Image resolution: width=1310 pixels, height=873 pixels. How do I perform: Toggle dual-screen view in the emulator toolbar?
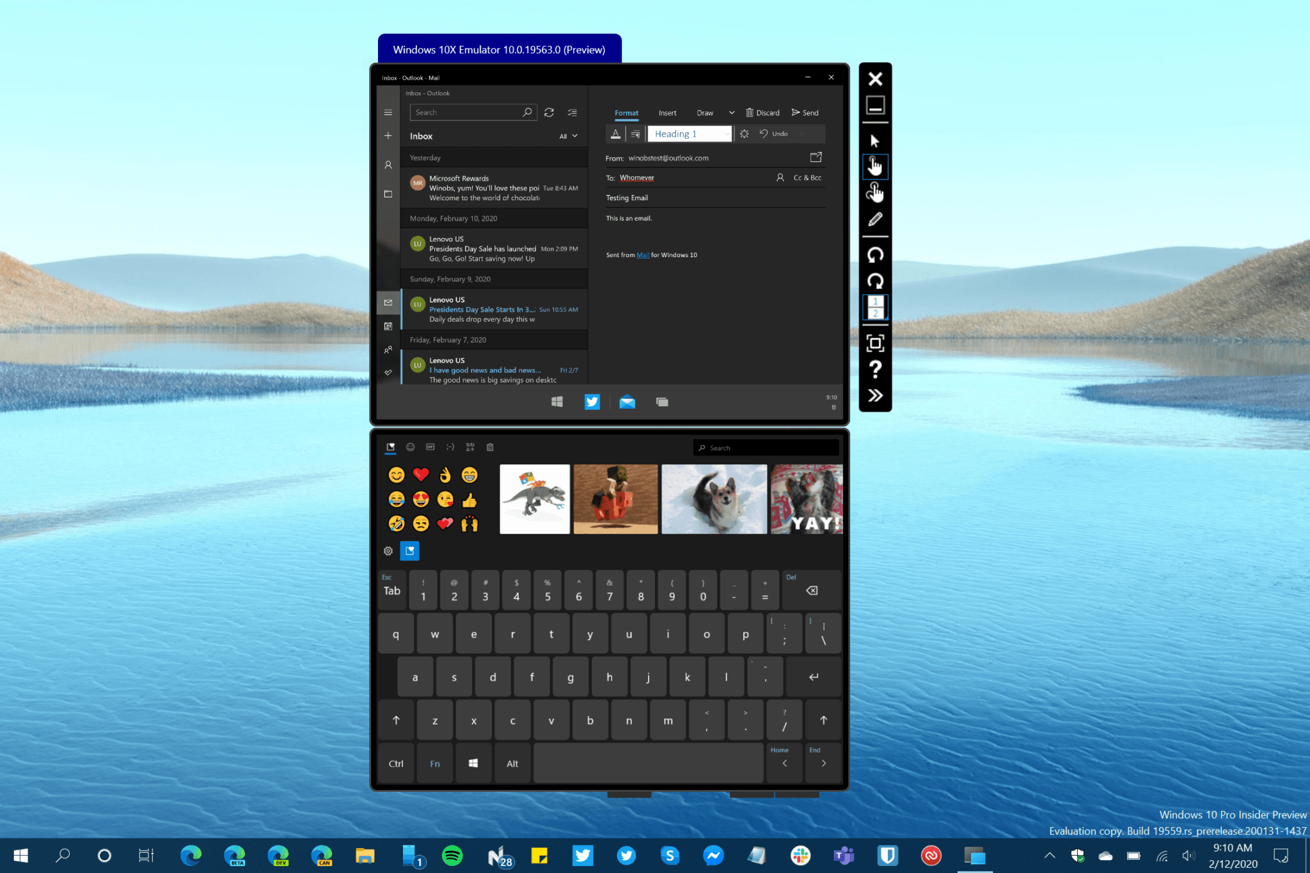[875, 308]
